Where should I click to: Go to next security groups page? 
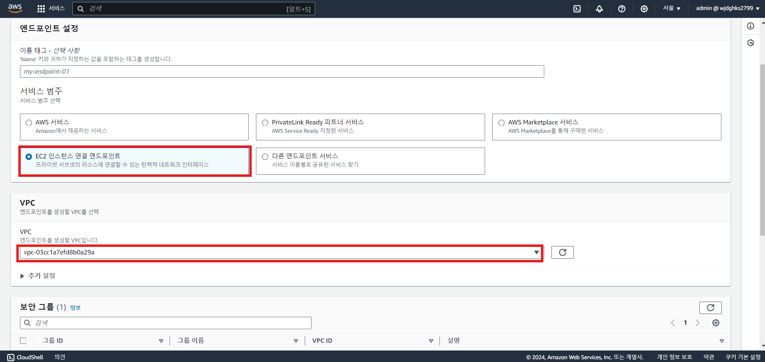pos(698,323)
